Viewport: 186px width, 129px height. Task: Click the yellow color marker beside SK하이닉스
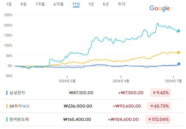(x=7, y=106)
